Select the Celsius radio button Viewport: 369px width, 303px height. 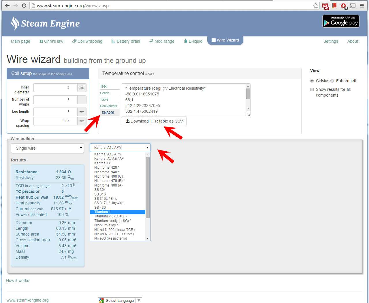point(312,81)
